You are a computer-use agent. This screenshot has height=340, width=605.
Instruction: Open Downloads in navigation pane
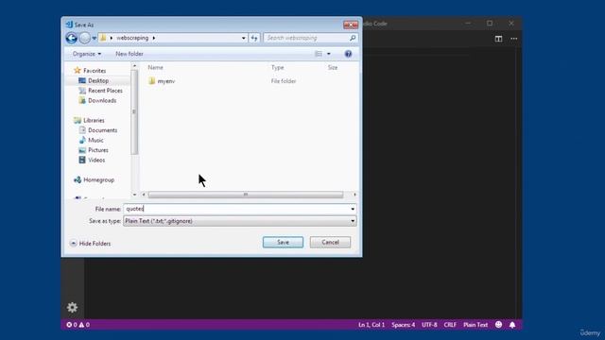click(102, 100)
